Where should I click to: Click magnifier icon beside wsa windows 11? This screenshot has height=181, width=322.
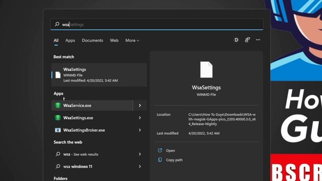pos(58,166)
